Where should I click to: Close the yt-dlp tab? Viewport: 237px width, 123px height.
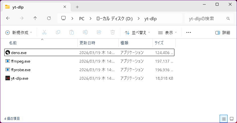point(65,7)
